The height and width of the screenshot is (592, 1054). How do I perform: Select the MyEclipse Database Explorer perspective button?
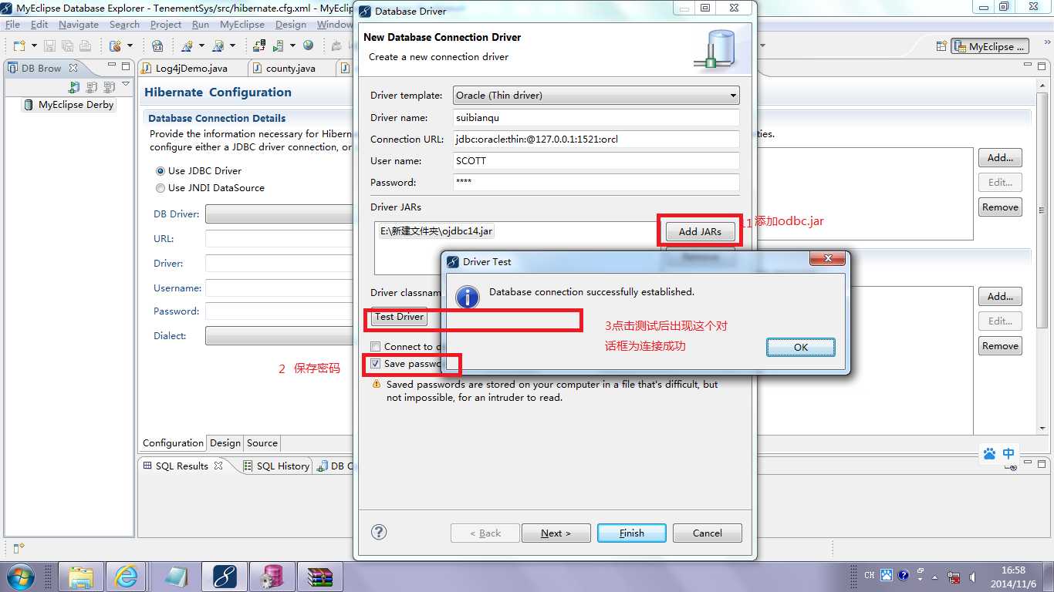[991, 47]
